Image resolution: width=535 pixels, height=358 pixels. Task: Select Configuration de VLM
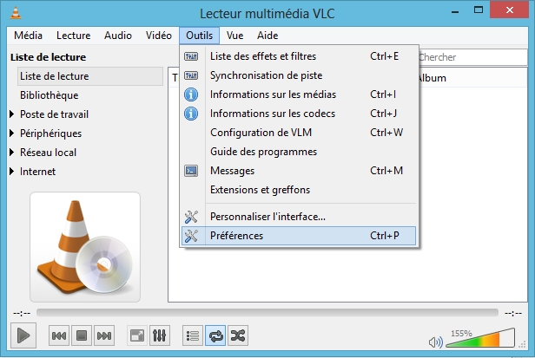[x=299, y=133]
